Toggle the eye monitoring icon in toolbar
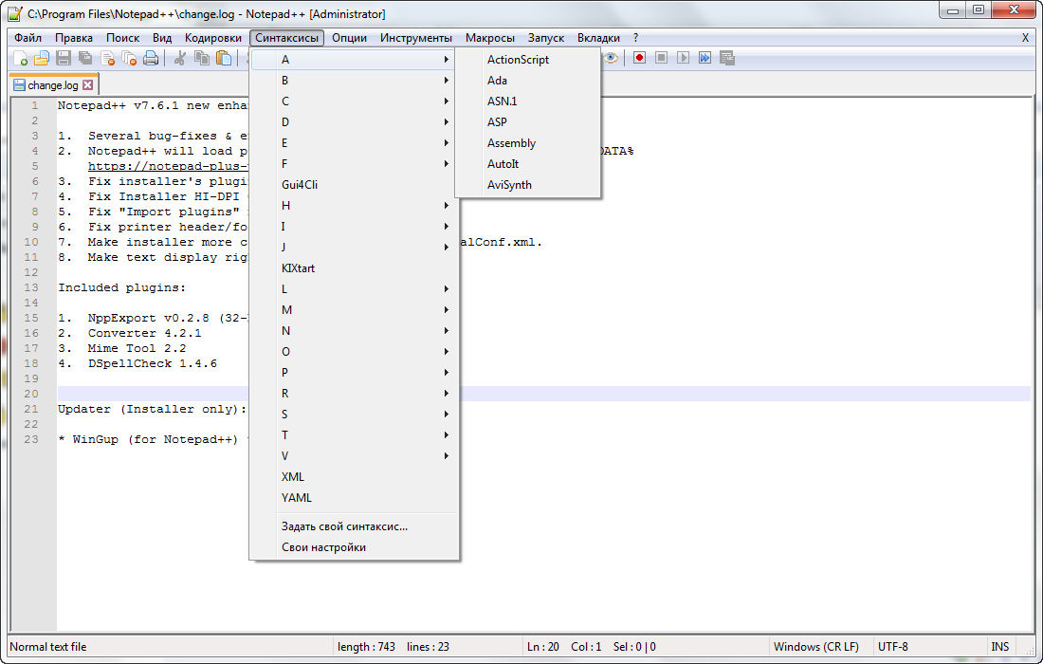Viewport: 1043px width, 664px height. click(x=612, y=58)
